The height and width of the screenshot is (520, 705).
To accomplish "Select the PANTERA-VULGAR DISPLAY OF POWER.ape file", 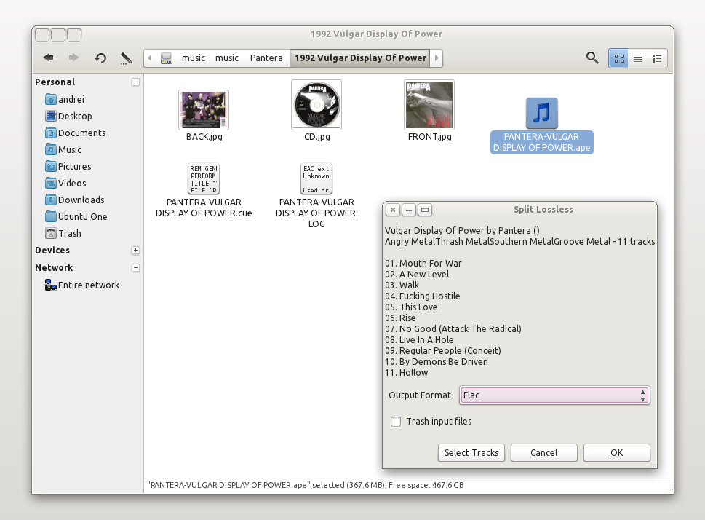I will coord(542,125).
